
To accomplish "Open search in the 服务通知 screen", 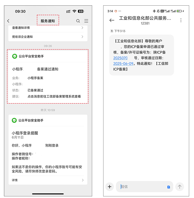I will pos(78,21).
